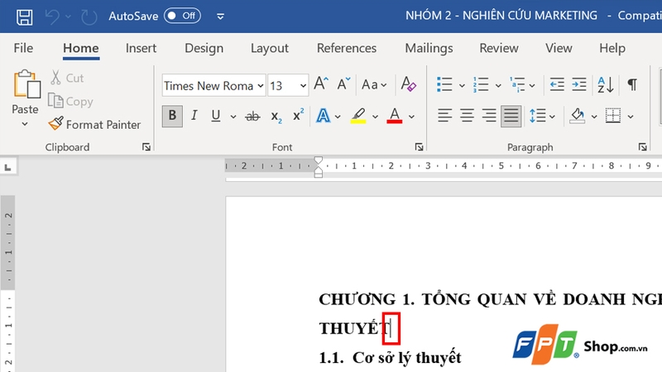
Task: Decrease paragraph indent
Action: click(x=557, y=84)
